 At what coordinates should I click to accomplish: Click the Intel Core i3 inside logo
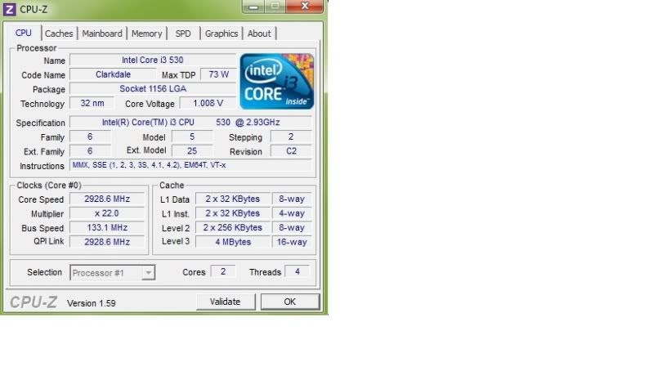pyautogui.click(x=277, y=81)
